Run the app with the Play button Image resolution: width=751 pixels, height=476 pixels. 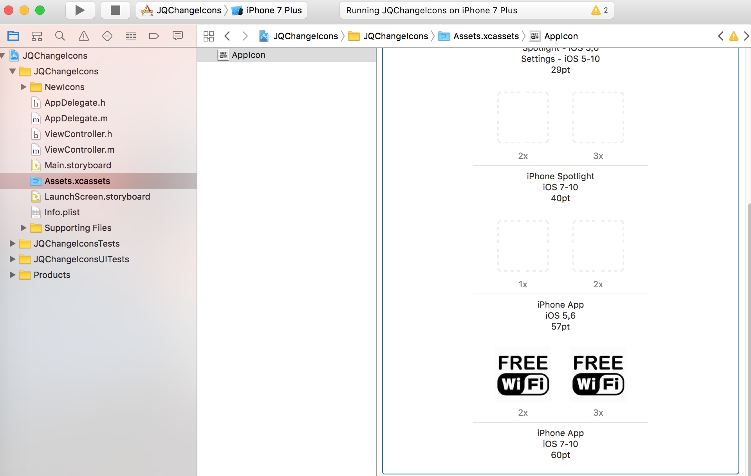pos(80,10)
